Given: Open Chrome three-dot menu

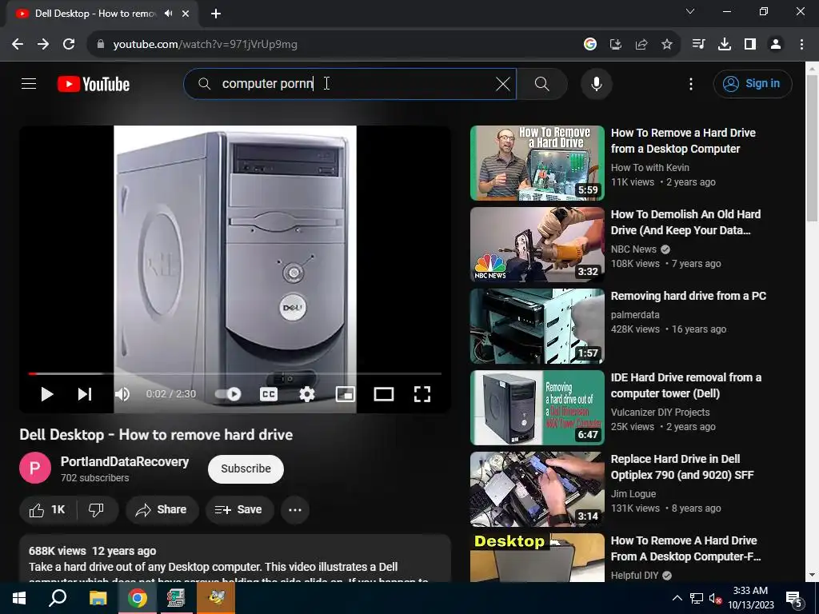Looking at the screenshot, I should [x=801, y=45].
